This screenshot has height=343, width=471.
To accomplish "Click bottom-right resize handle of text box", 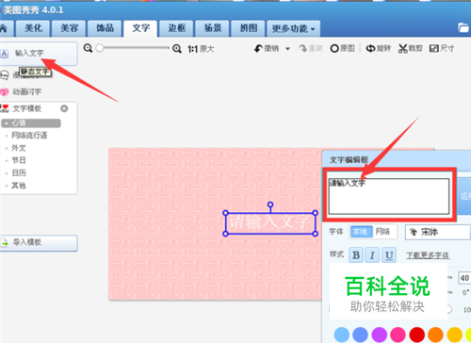I will [x=316, y=234].
